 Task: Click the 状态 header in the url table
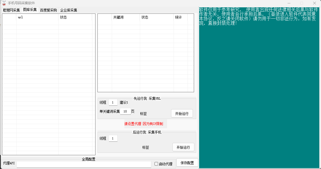(75, 17)
